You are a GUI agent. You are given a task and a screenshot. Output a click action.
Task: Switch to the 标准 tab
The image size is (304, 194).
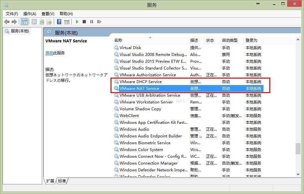(x=62, y=181)
